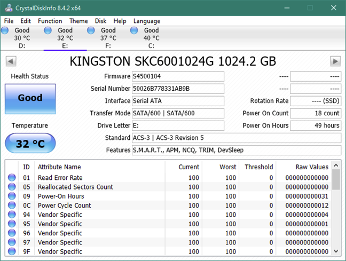This screenshot has width=346, height=261.
Task: Select the E: drive tab
Action: (x=65, y=38)
